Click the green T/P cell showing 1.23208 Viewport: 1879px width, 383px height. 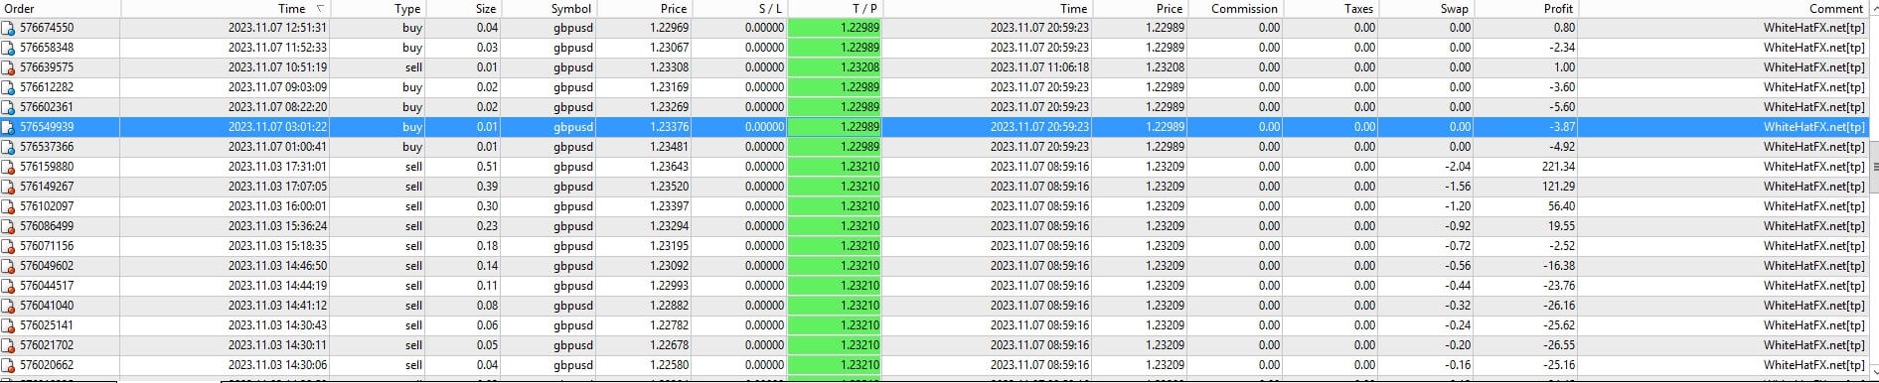(835, 67)
